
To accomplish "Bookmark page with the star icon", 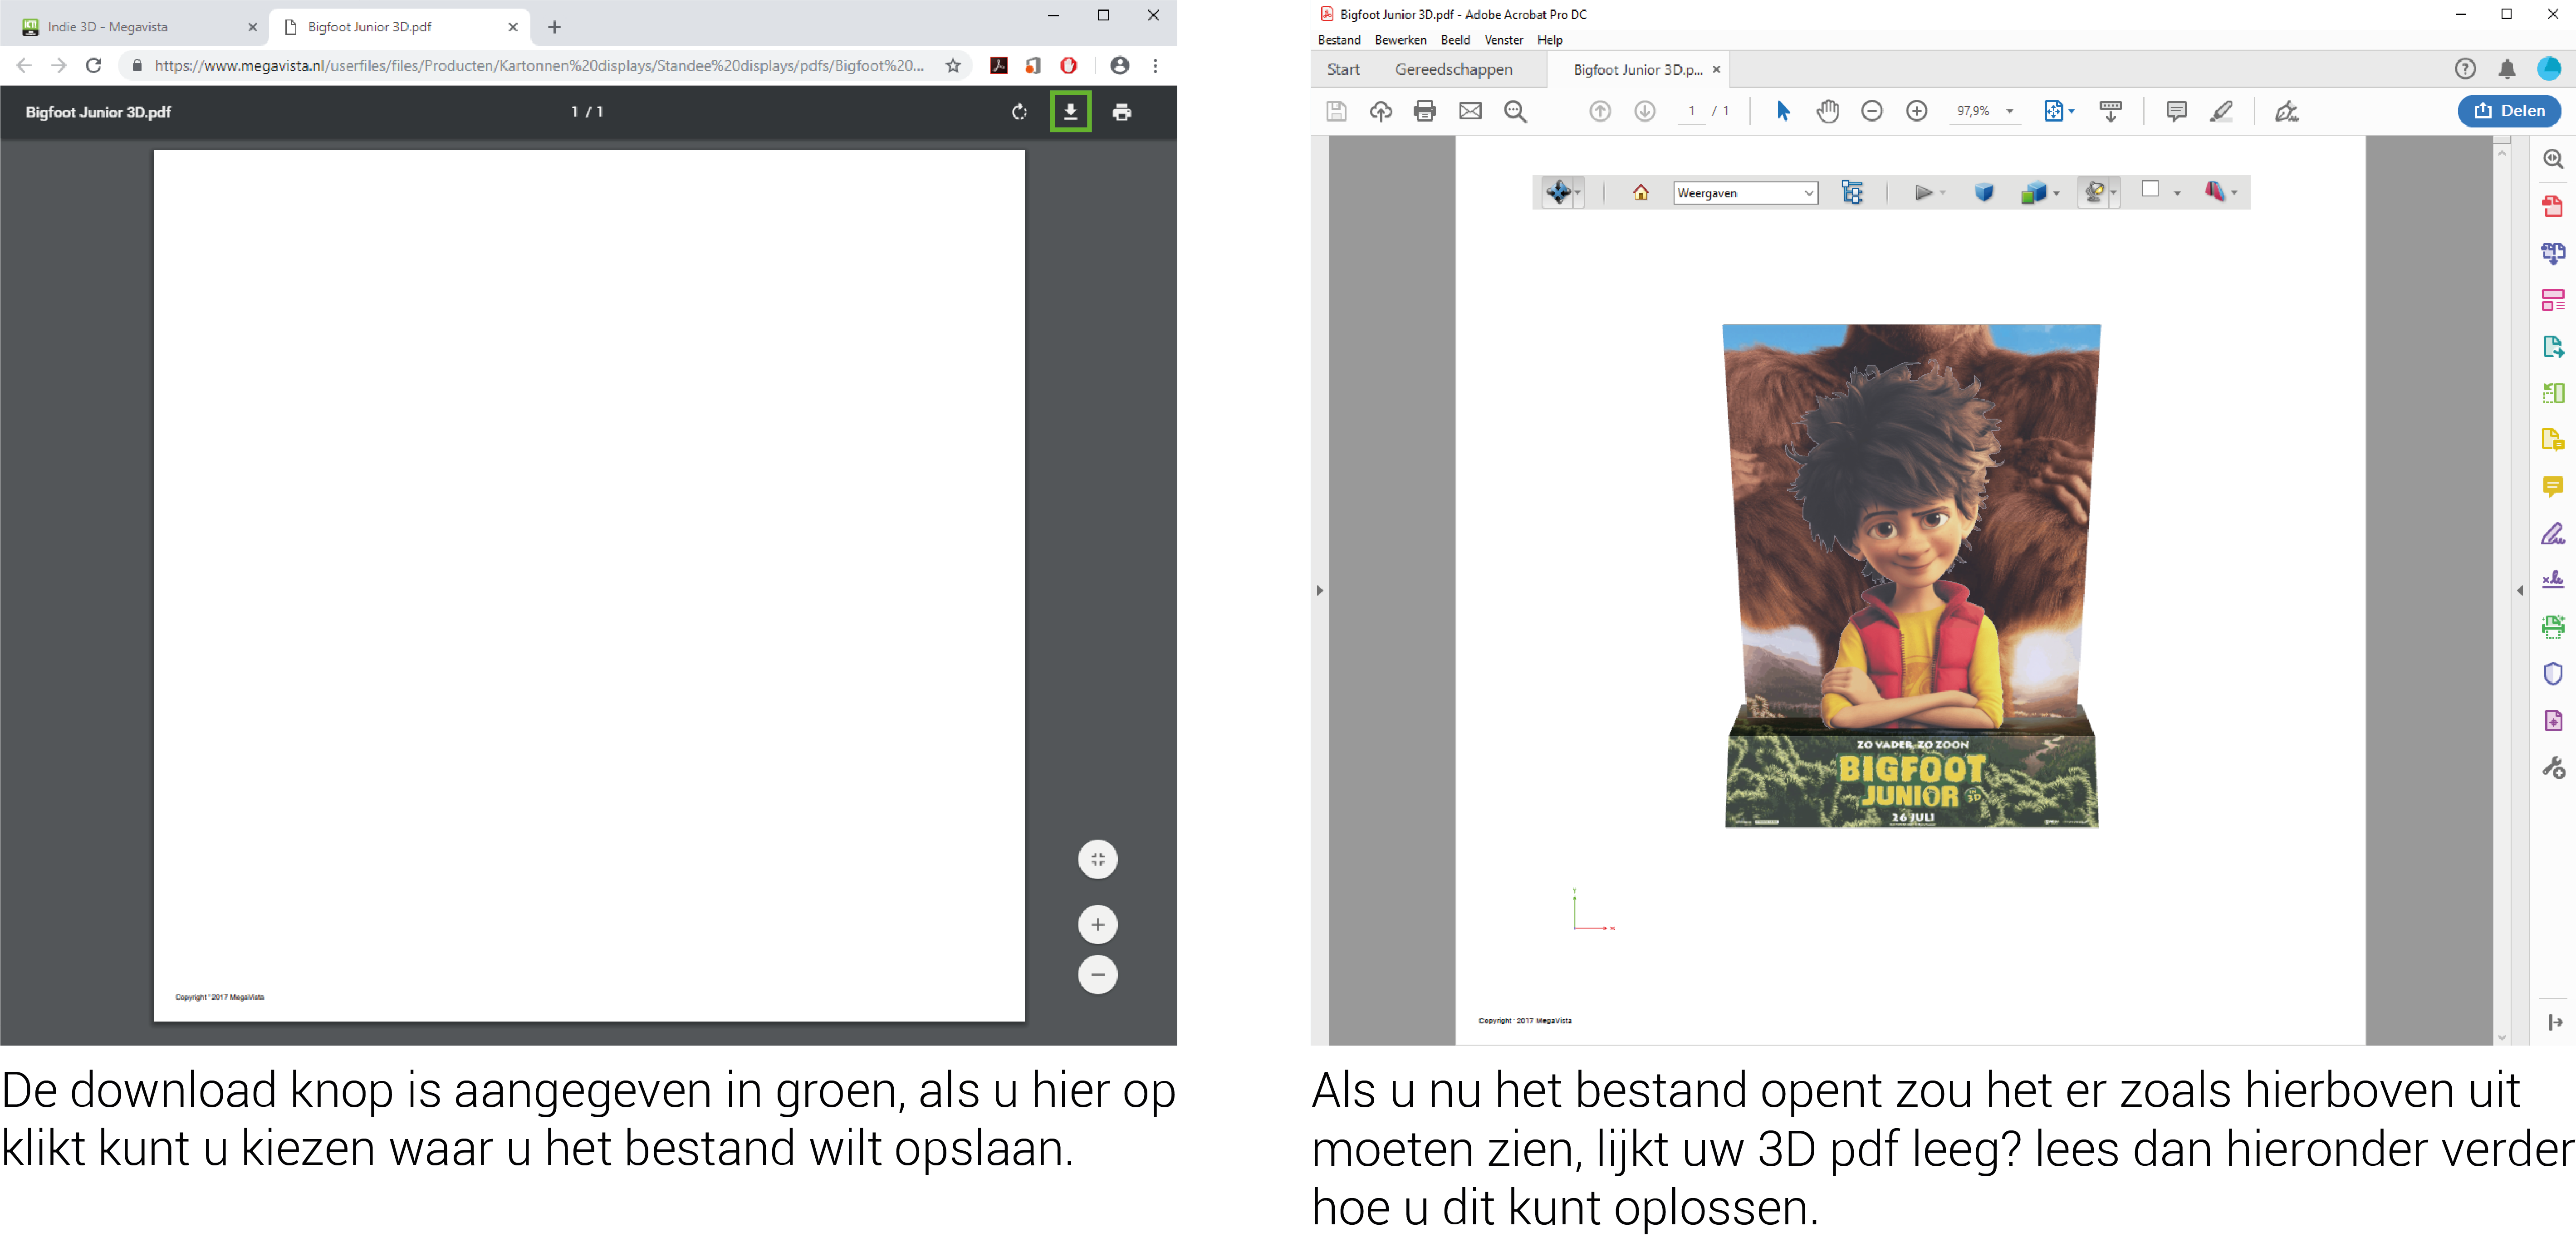I will (x=953, y=66).
